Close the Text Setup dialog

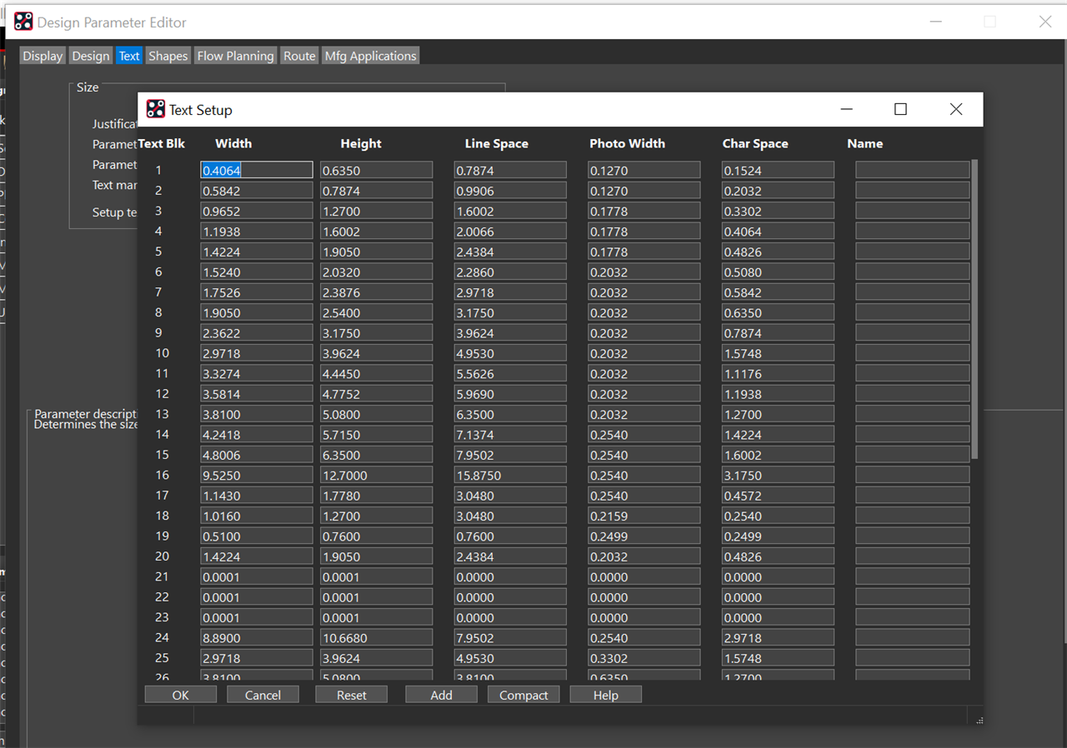click(956, 109)
